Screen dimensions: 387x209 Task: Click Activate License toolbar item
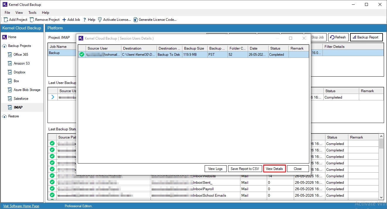pyautogui.click(x=114, y=20)
